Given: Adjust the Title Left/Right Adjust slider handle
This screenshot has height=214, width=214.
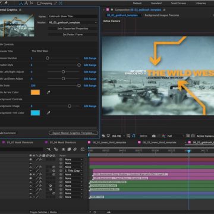Looking at the screenshot, I should click(63, 72).
